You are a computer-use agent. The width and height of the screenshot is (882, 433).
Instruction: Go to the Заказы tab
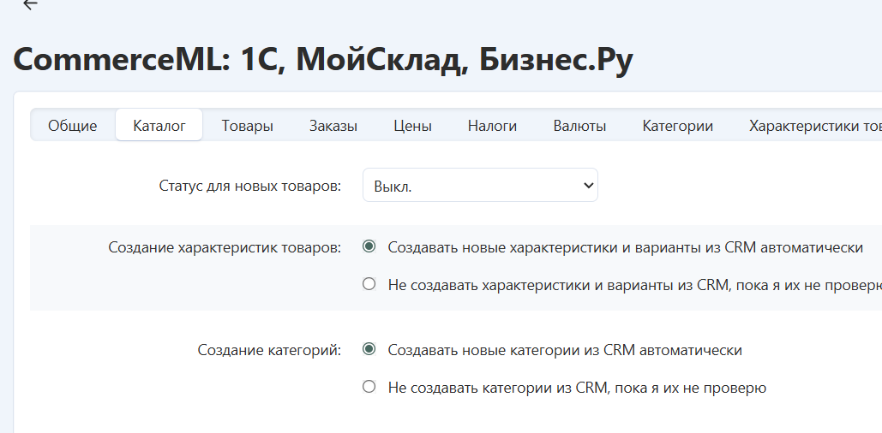point(333,126)
